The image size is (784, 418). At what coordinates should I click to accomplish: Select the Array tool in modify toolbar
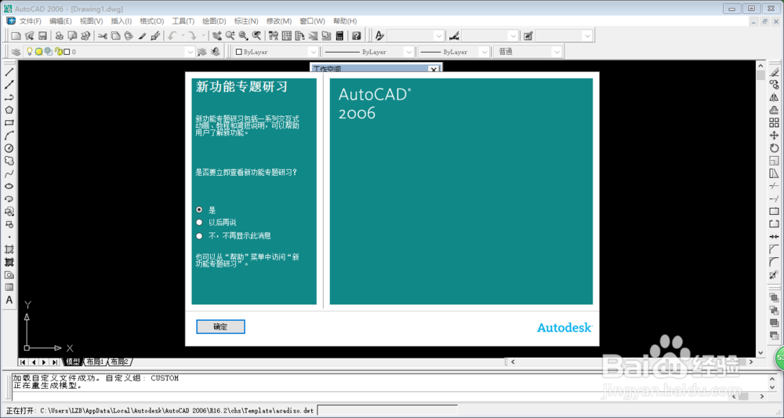tap(774, 122)
